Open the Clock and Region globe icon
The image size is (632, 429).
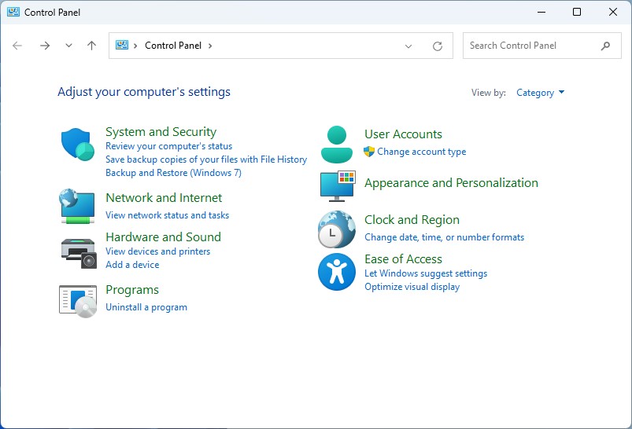[x=337, y=229]
